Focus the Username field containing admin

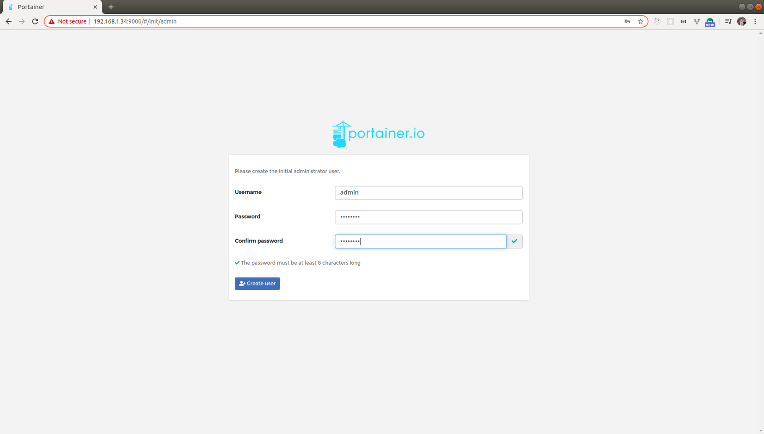pos(429,193)
